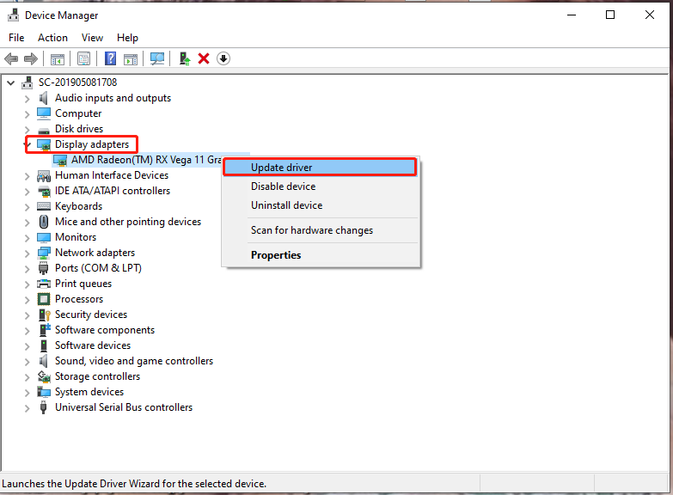Select the Display adapters label
The height and width of the screenshot is (495, 673).
pos(92,144)
